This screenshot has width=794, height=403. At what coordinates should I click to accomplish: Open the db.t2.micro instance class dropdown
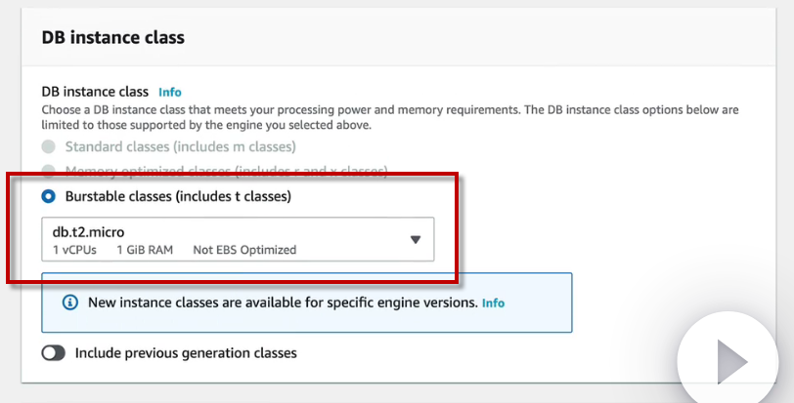click(237, 239)
